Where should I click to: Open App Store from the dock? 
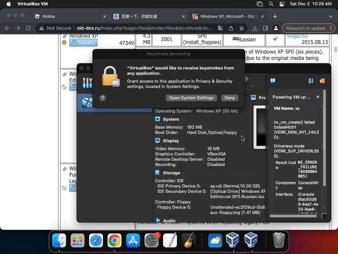tap(133, 240)
